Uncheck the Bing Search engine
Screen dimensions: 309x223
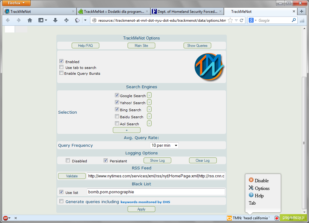(x=117, y=109)
